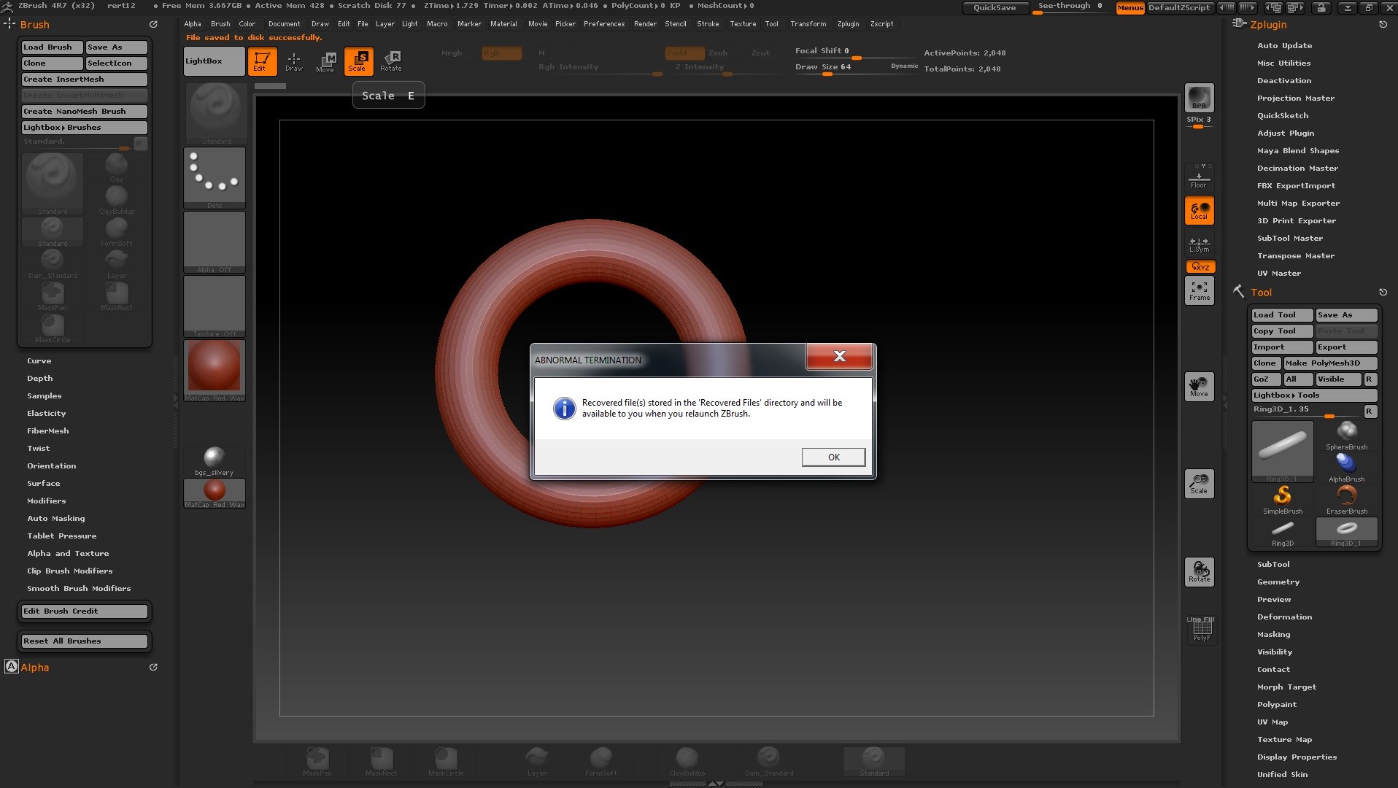Select the Scale icon in top shelf
This screenshot has width=1398, height=788.
[358, 61]
